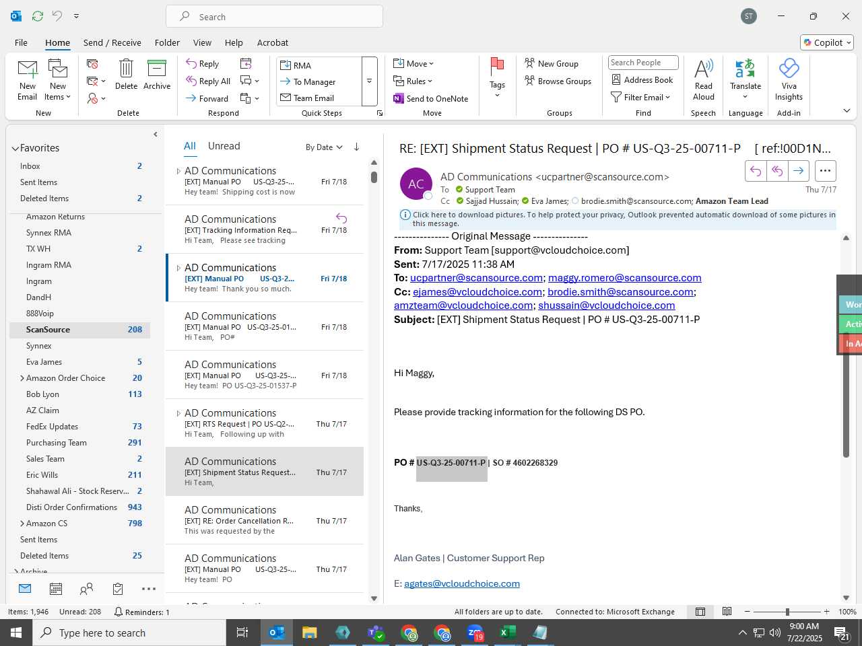Click reply all arrow in reading pane header
The height and width of the screenshot is (646, 862).
pyautogui.click(x=777, y=171)
